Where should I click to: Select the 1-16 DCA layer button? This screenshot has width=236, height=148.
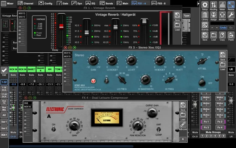4,89
